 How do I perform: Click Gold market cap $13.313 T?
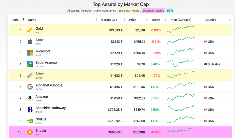(x=115, y=30)
